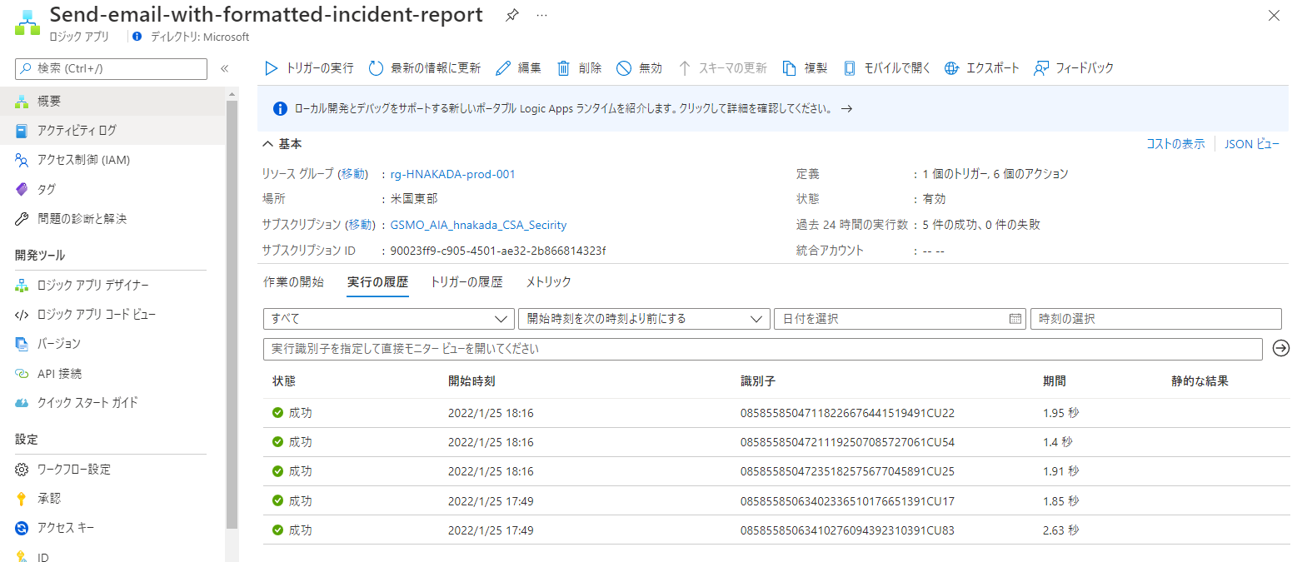Open ロジック アプリ デザイナー
Screen dimensions: 1307x562
112,286
